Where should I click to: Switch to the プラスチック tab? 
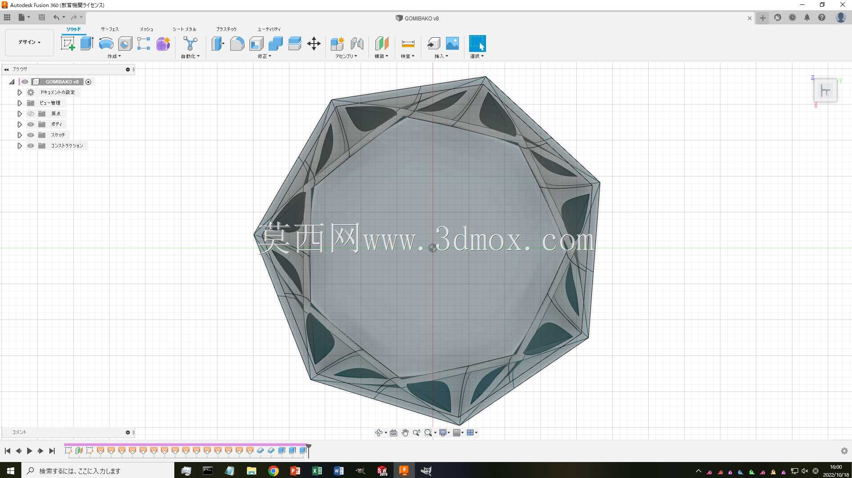(226, 29)
